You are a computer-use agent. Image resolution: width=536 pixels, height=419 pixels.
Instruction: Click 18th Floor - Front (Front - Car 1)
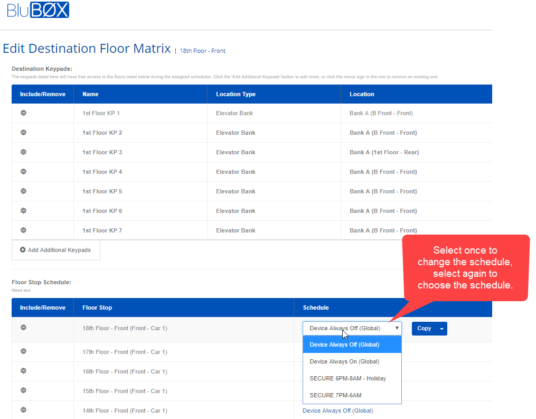click(x=125, y=328)
